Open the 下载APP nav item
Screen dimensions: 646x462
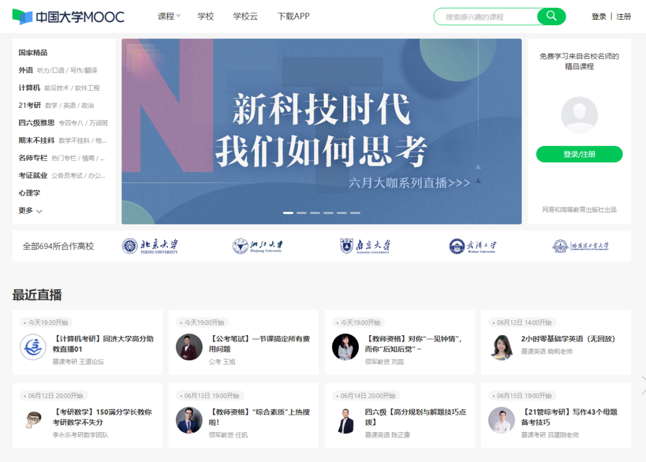point(293,16)
